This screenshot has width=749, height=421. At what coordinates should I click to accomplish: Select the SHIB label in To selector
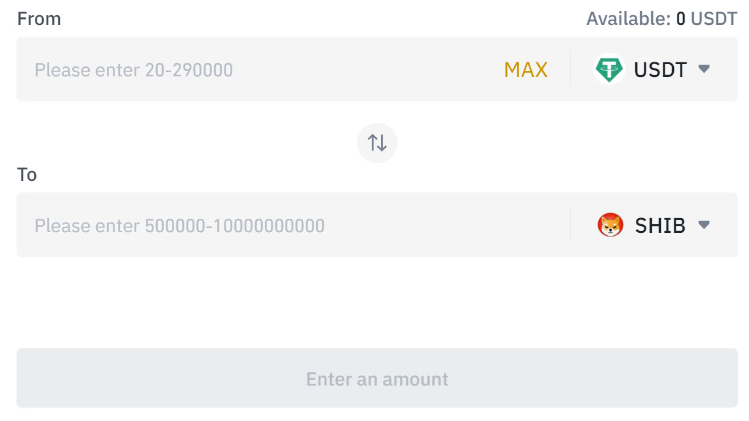pos(660,226)
